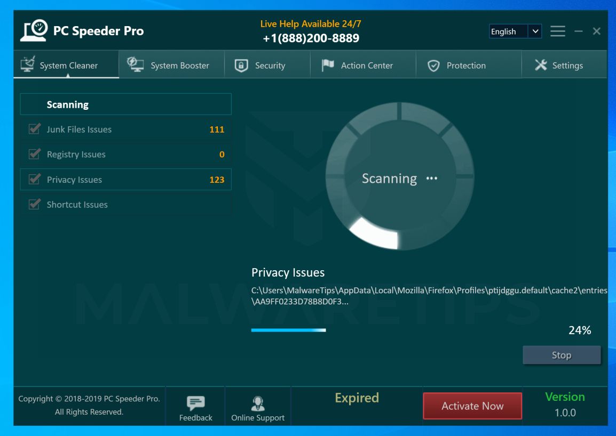The height and width of the screenshot is (436, 616).
Task: Click the Online Support label
Action: pyautogui.click(x=258, y=418)
